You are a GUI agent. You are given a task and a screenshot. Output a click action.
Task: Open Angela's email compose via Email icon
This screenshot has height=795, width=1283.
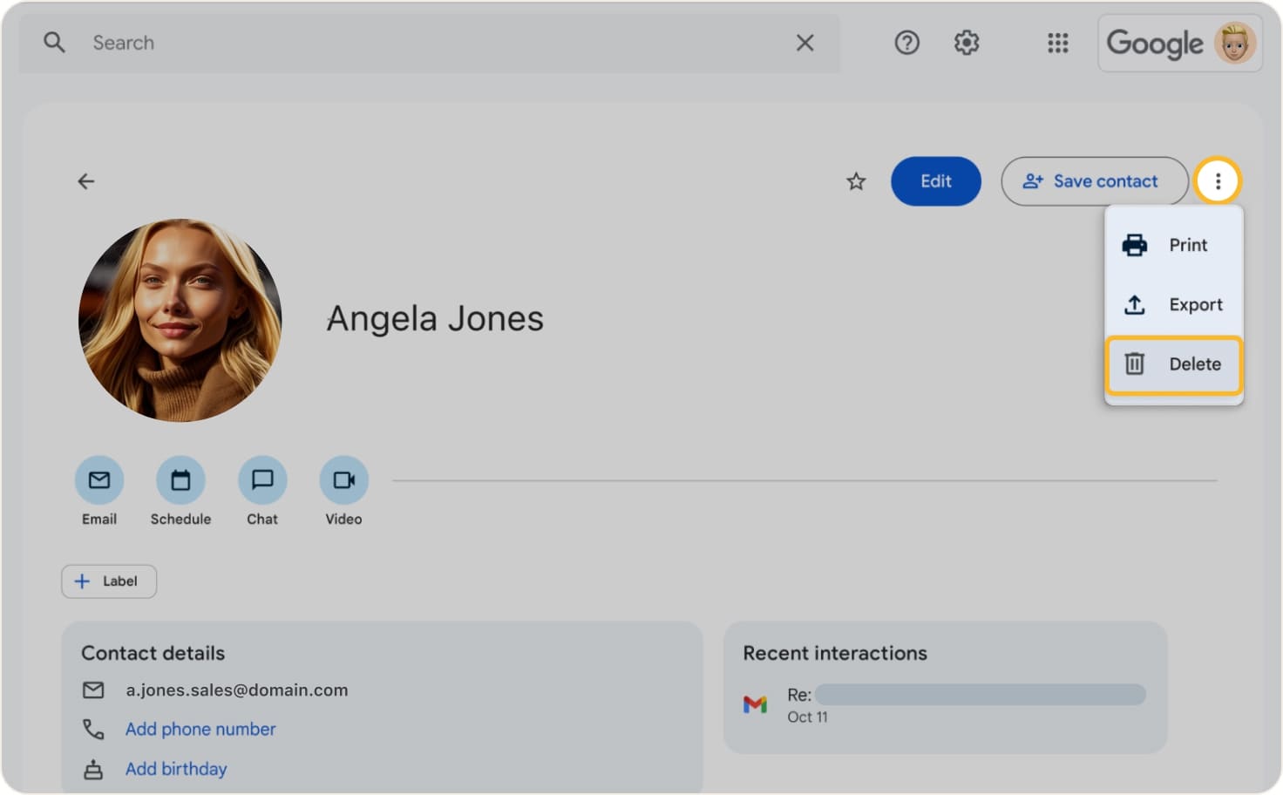(x=98, y=480)
